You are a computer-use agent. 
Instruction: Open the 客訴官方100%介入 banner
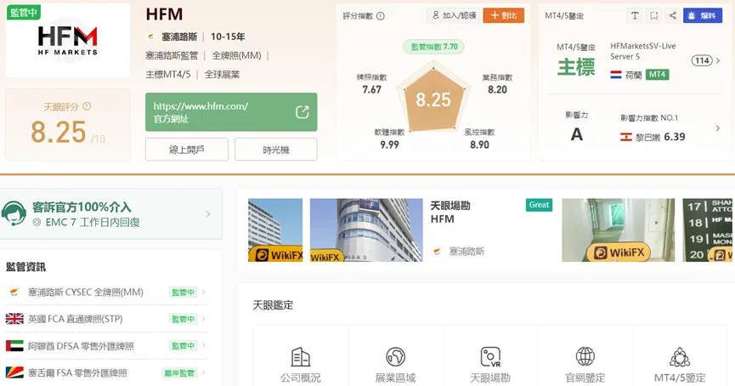(x=111, y=214)
